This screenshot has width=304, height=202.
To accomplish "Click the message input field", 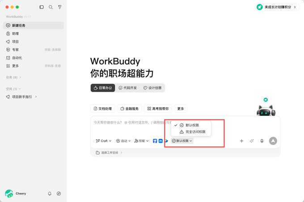I will pyautogui.click(x=185, y=126).
